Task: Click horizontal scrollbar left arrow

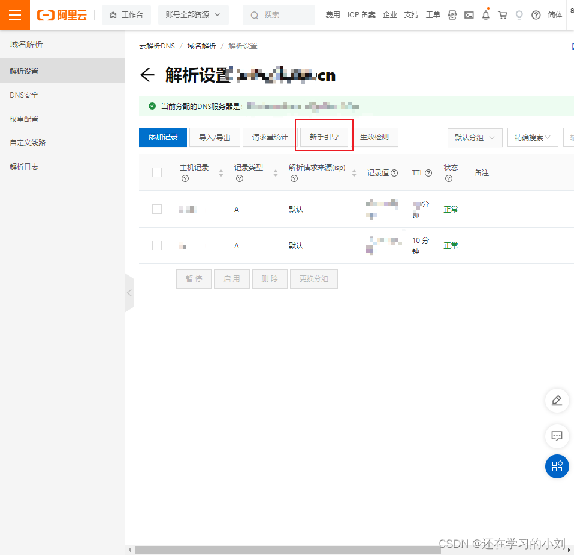Action: [129, 550]
